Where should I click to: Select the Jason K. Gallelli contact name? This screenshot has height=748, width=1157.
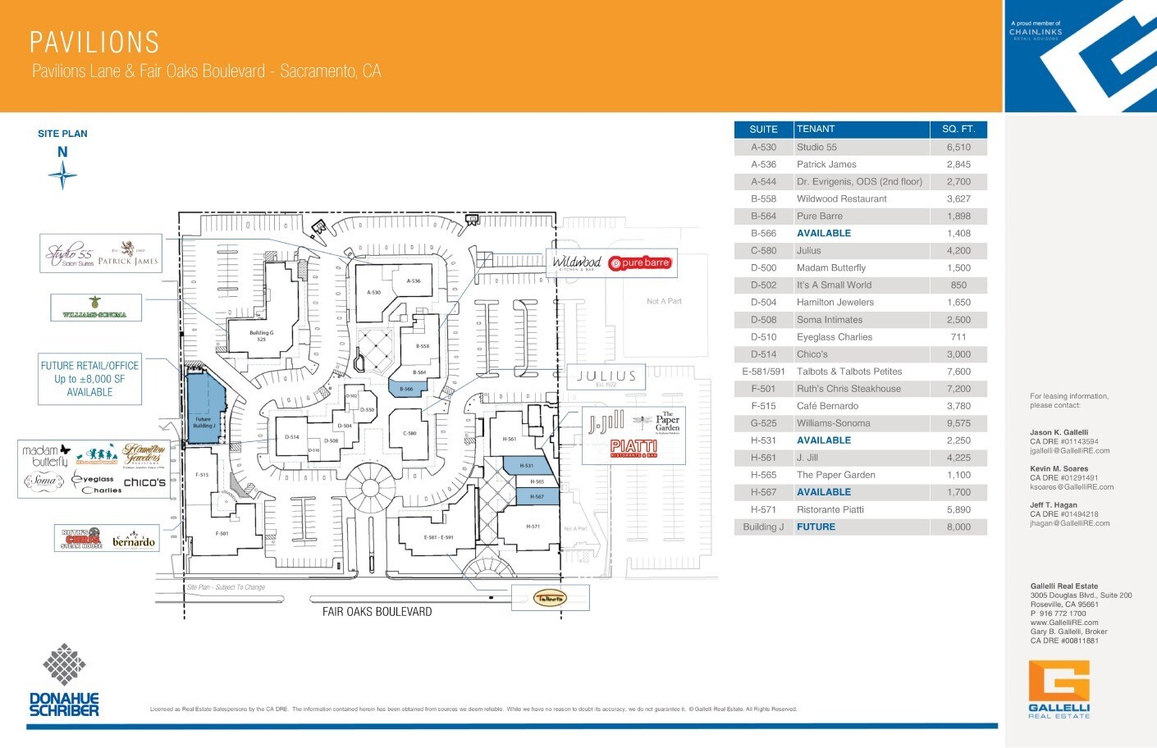(1059, 432)
